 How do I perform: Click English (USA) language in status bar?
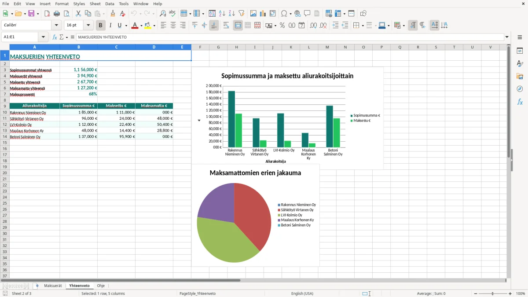tap(302, 293)
